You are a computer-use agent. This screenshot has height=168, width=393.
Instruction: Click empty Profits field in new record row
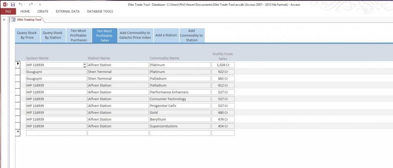[223, 133]
